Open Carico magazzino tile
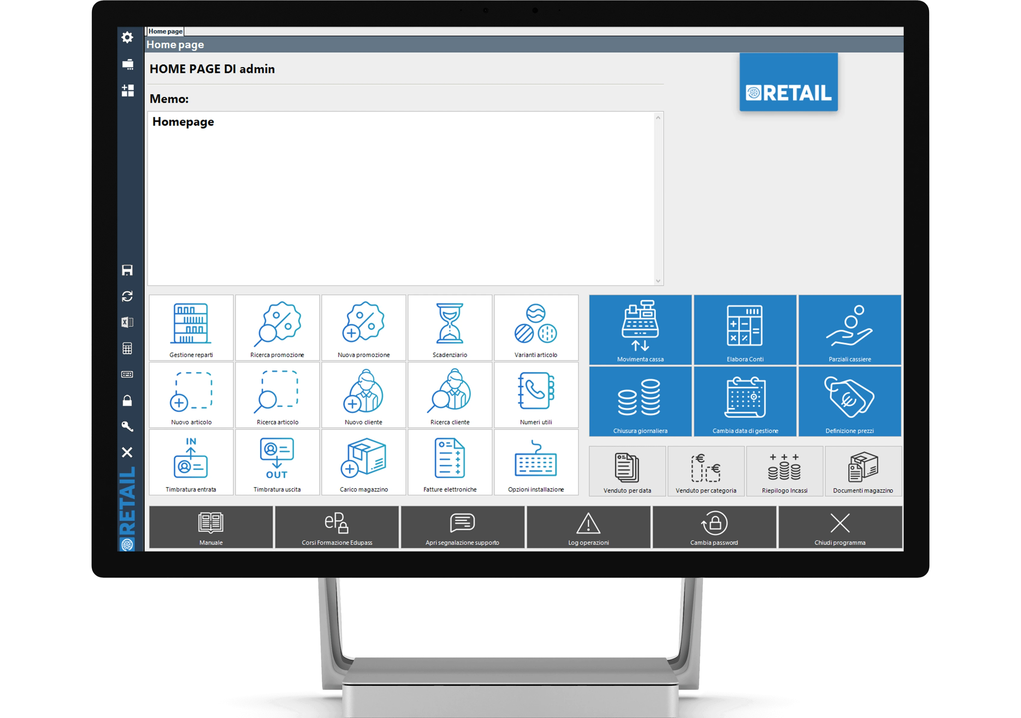The image size is (1021, 718). (x=363, y=462)
